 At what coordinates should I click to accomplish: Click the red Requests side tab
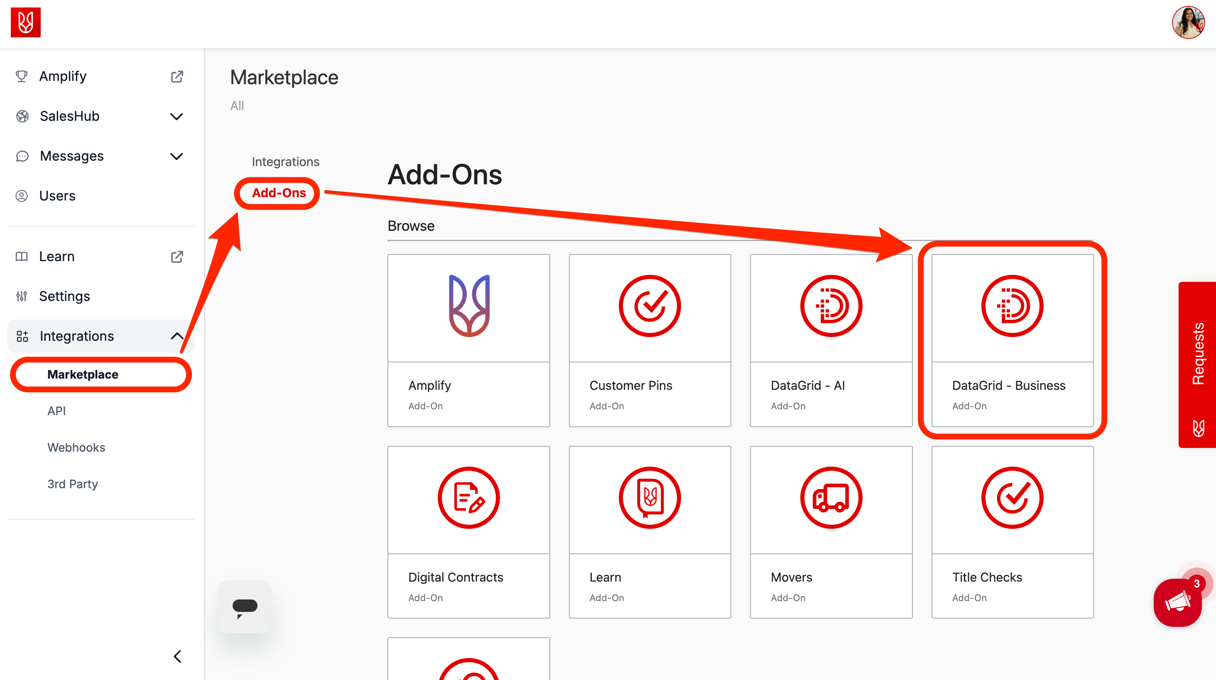pos(1198,354)
